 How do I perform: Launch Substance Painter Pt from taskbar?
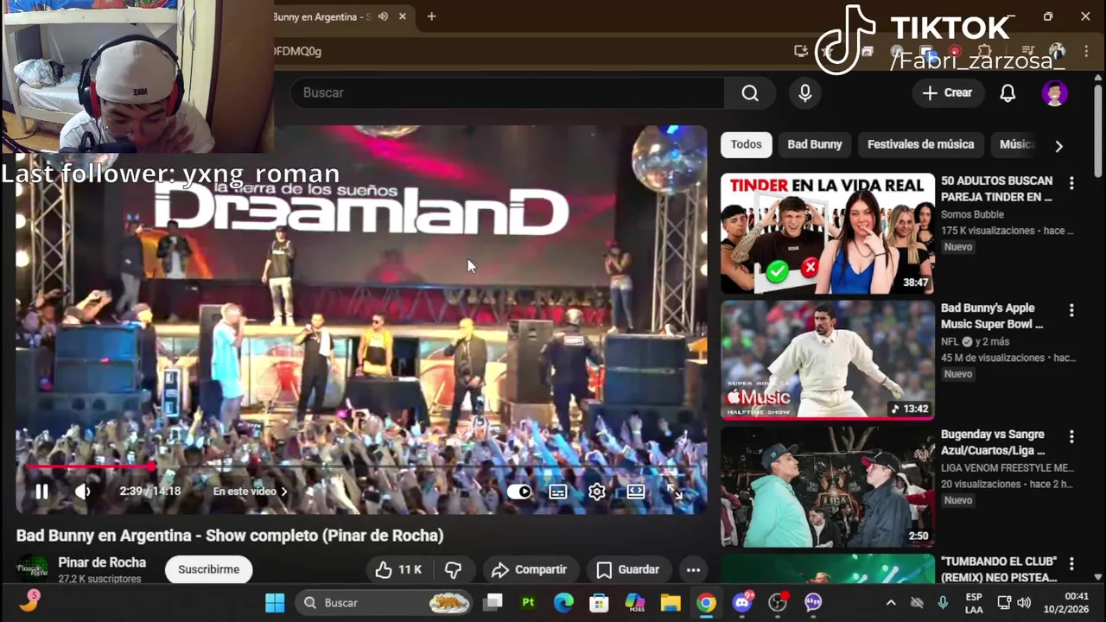[x=528, y=602]
